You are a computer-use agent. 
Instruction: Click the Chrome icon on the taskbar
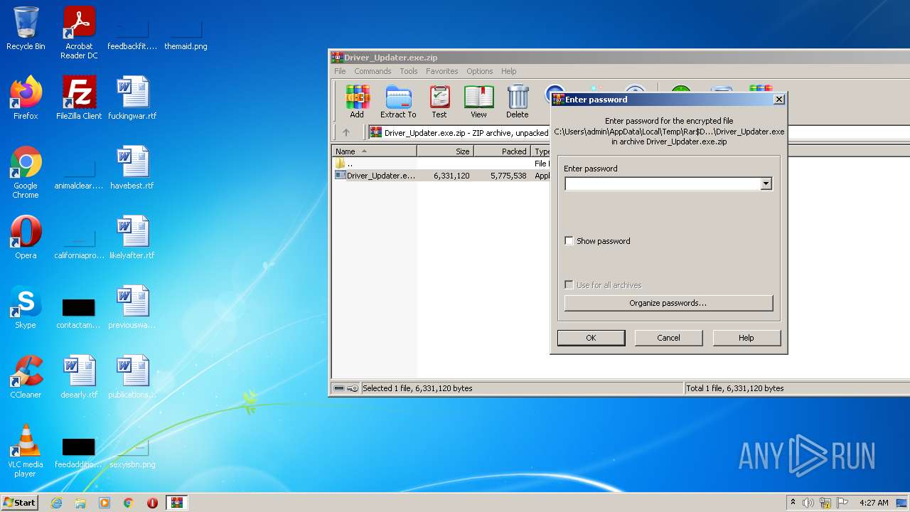tap(129, 503)
